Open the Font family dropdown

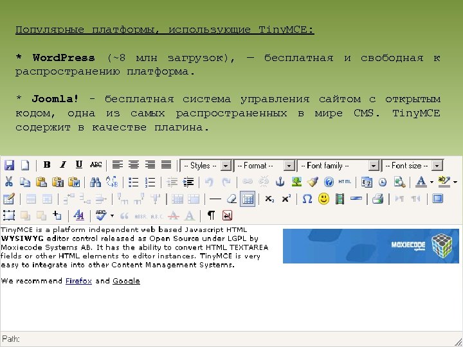click(x=338, y=166)
